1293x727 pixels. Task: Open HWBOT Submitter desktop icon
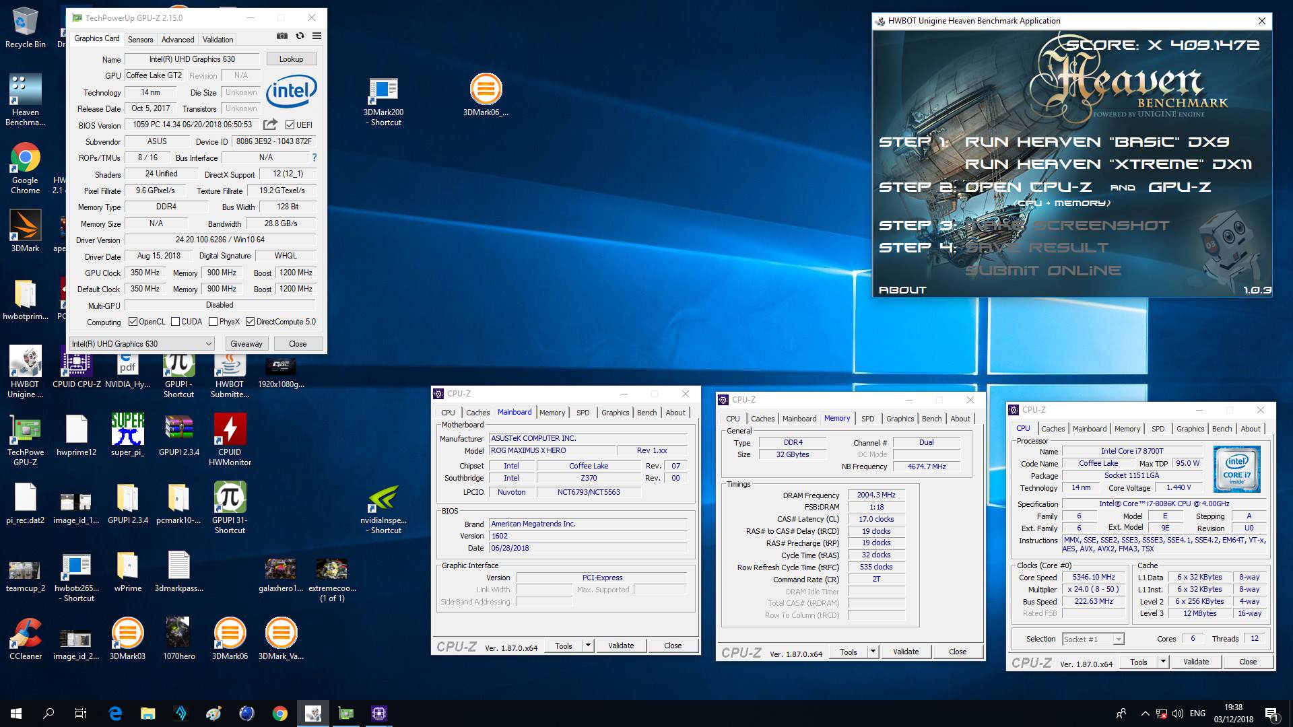(x=230, y=373)
